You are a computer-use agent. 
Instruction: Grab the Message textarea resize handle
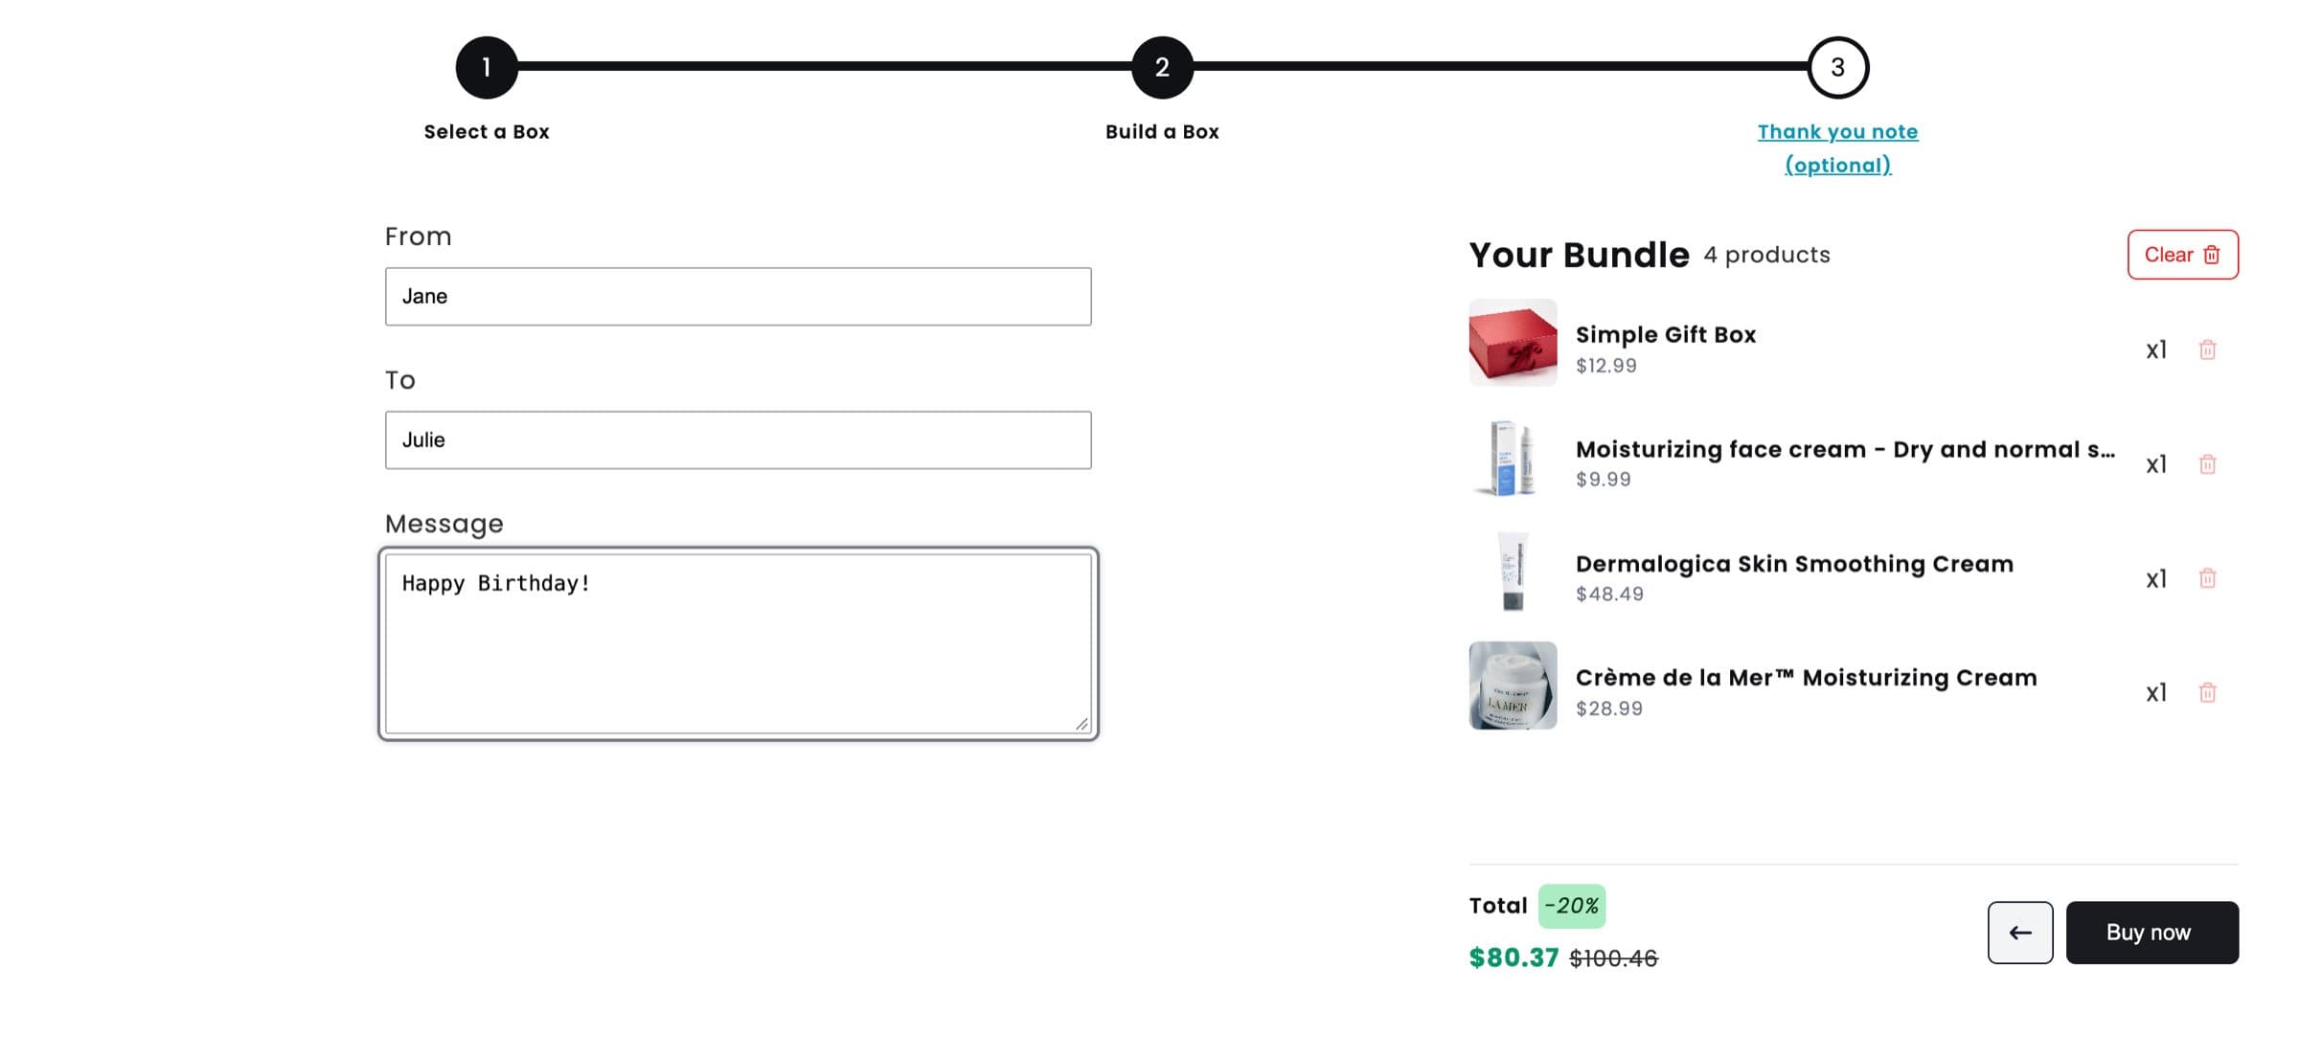tap(1081, 724)
